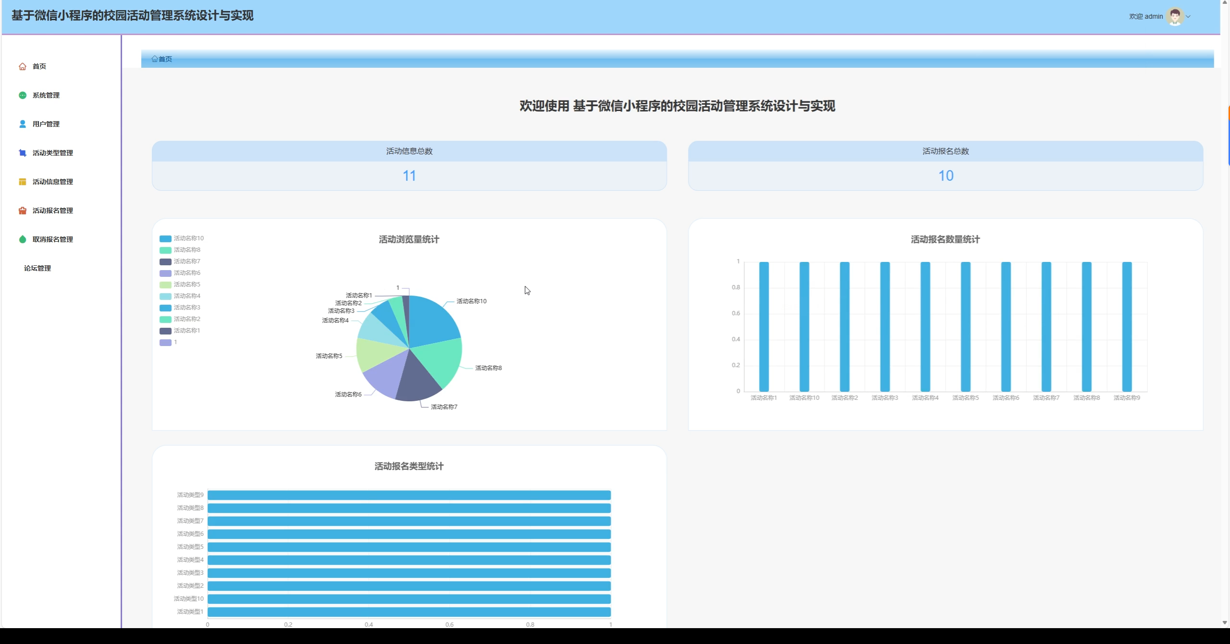Open the admin dropdown arrow
Screen dimensions: 1230x644
1188,16
